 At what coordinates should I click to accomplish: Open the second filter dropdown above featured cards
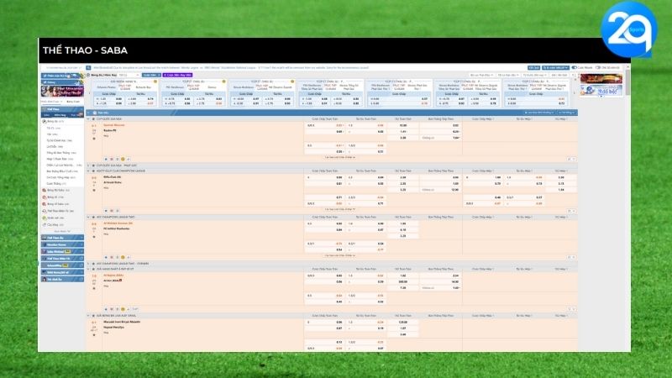[x=508, y=75]
